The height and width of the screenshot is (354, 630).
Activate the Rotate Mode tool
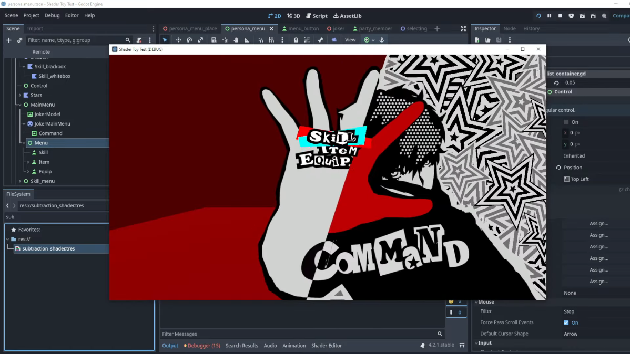(x=189, y=40)
